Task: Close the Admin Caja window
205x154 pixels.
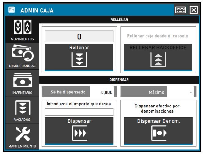Action: pyautogui.click(x=193, y=10)
